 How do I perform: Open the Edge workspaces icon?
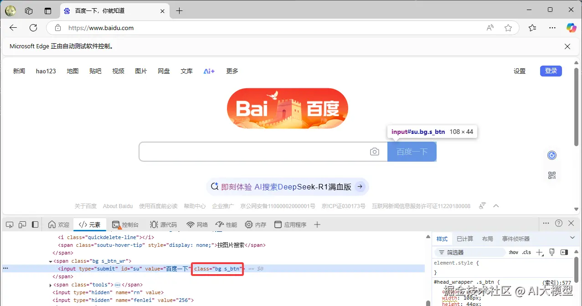(x=29, y=10)
